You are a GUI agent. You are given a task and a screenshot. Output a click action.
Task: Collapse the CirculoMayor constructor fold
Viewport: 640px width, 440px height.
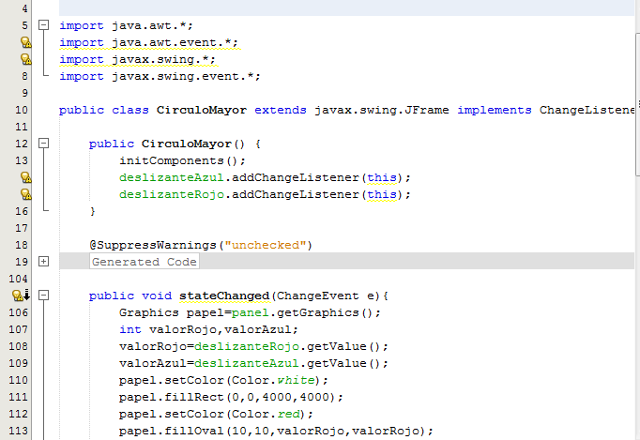point(44,144)
